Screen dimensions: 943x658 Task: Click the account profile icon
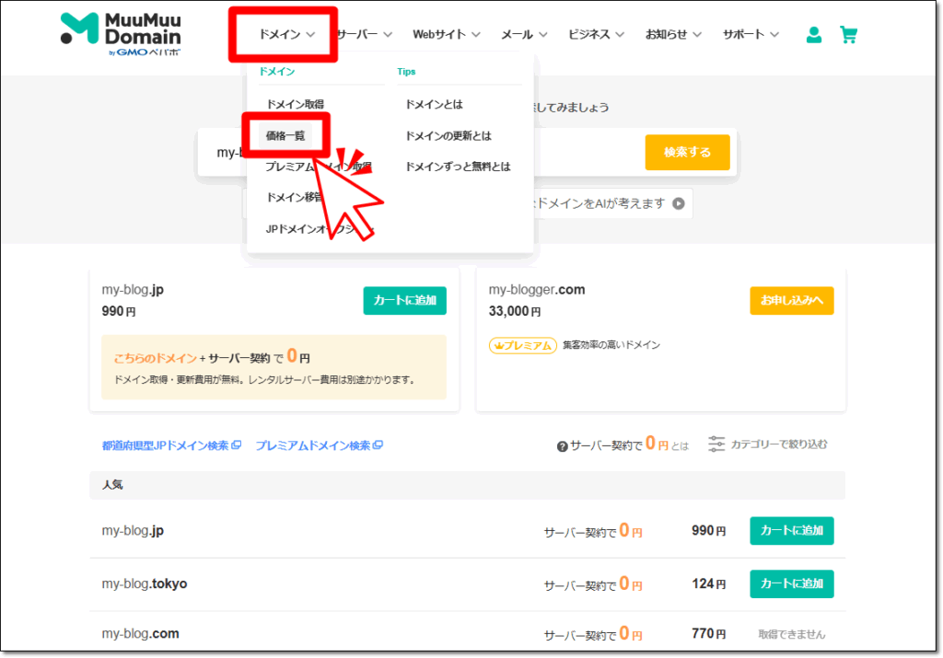click(x=813, y=34)
